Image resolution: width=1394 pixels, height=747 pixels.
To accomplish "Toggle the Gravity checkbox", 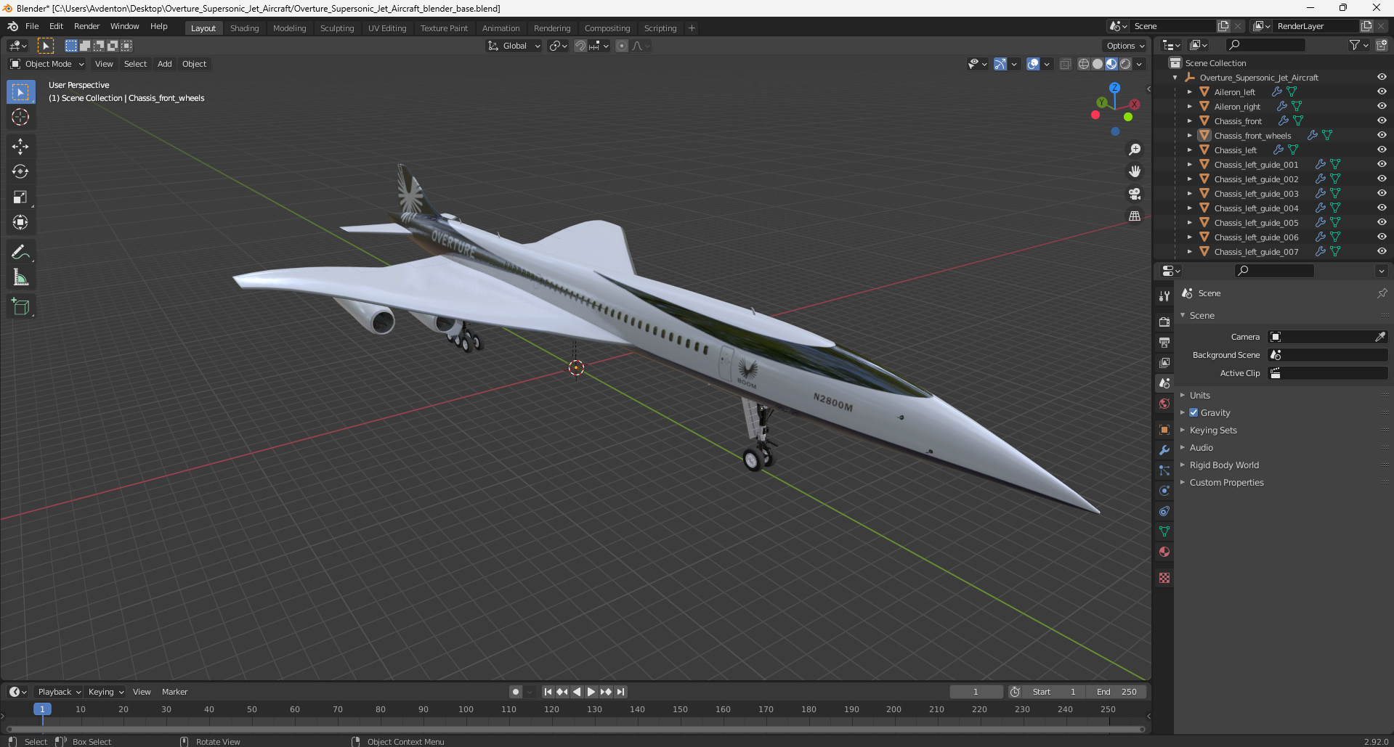I will (x=1194, y=412).
